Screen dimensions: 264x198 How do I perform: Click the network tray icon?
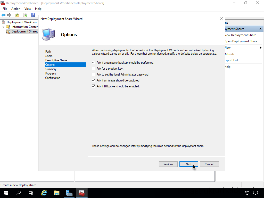tap(247, 193)
